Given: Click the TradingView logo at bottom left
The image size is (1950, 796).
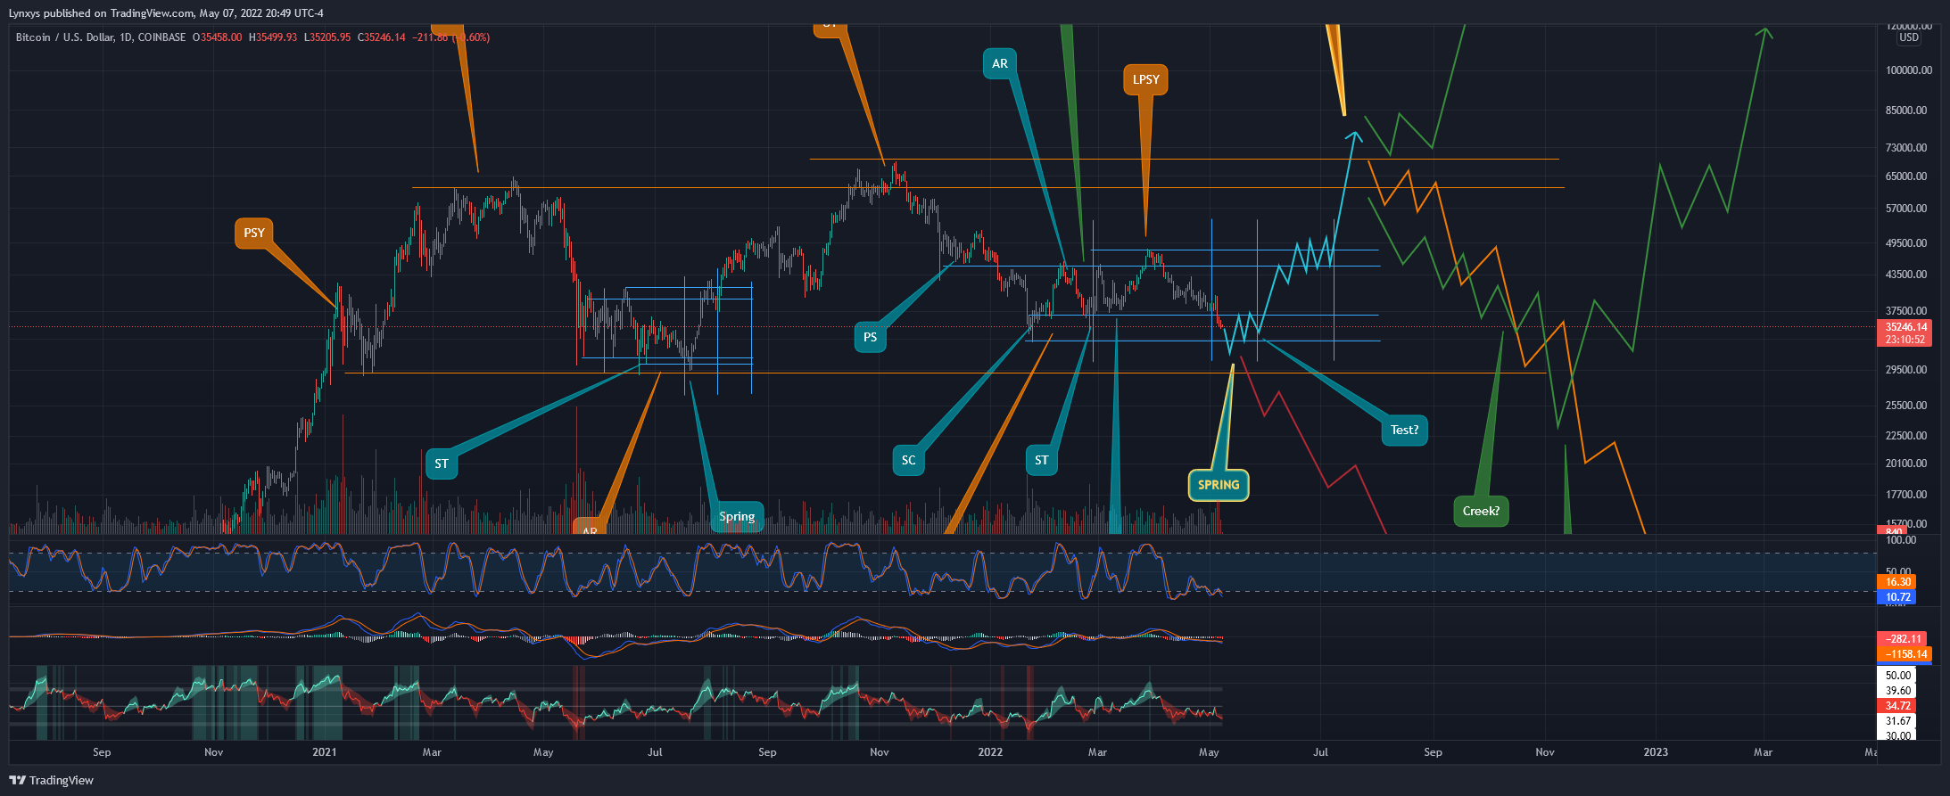Looking at the screenshot, I should click(52, 780).
